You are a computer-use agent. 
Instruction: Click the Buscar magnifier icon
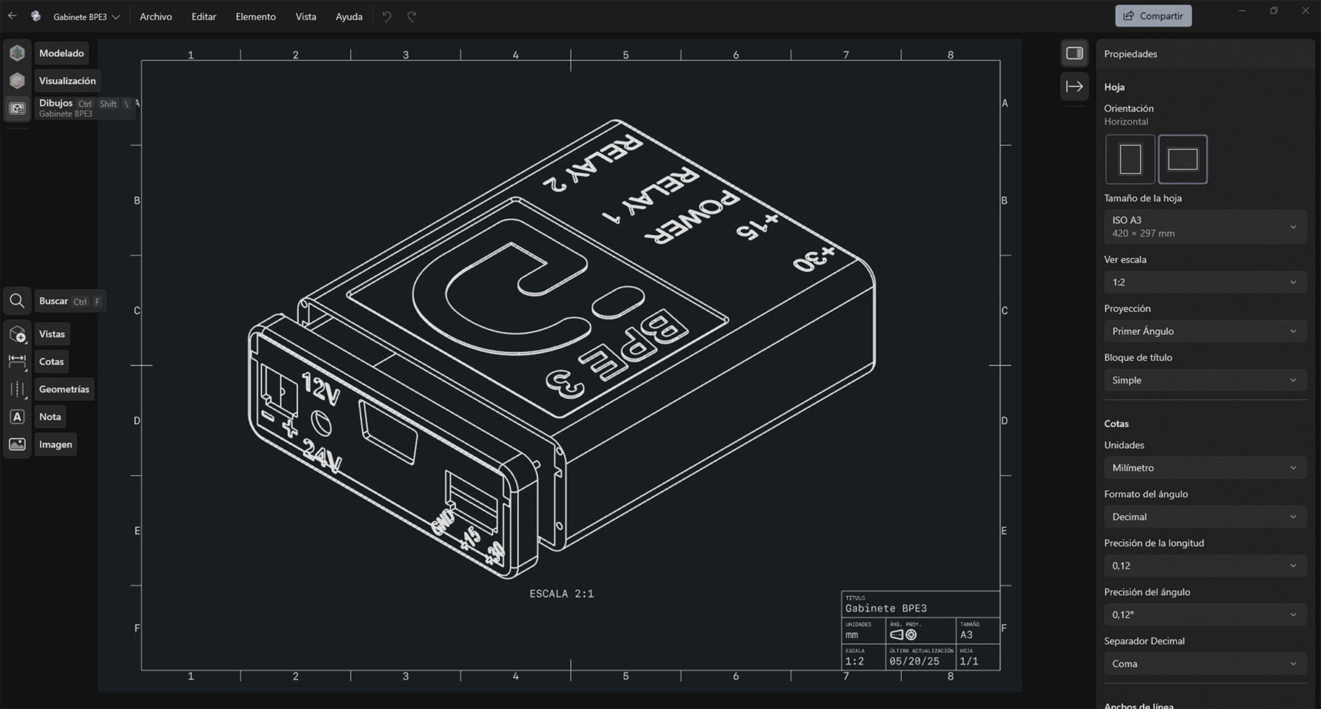pos(17,301)
